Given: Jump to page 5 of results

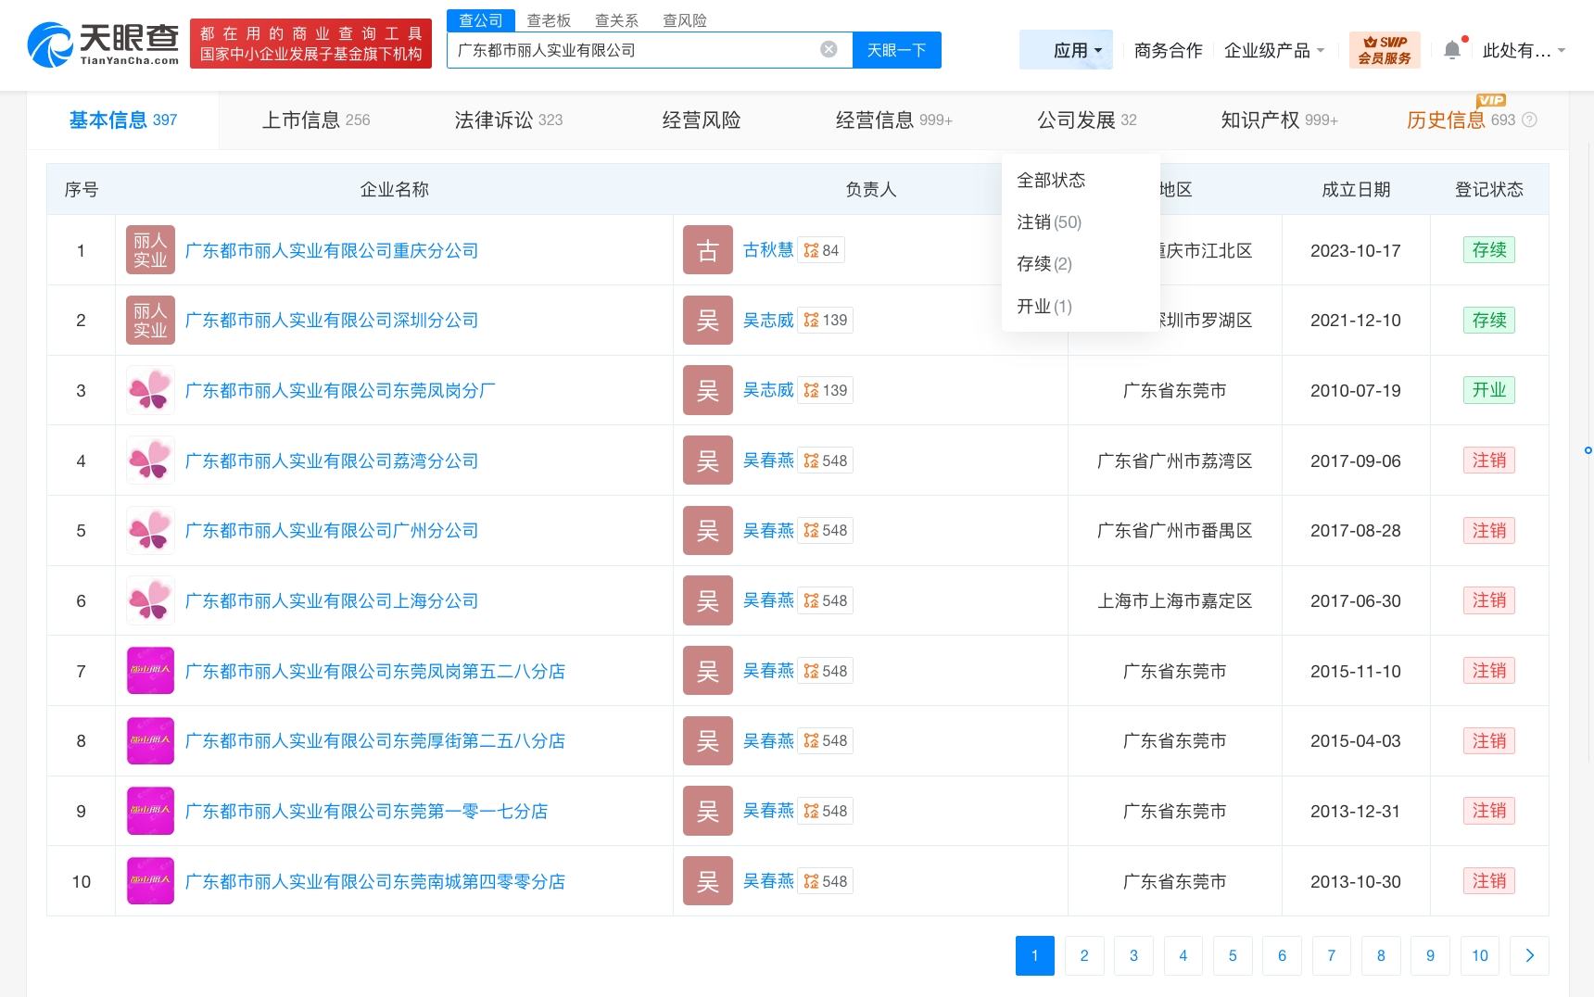Looking at the screenshot, I should (x=1233, y=955).
